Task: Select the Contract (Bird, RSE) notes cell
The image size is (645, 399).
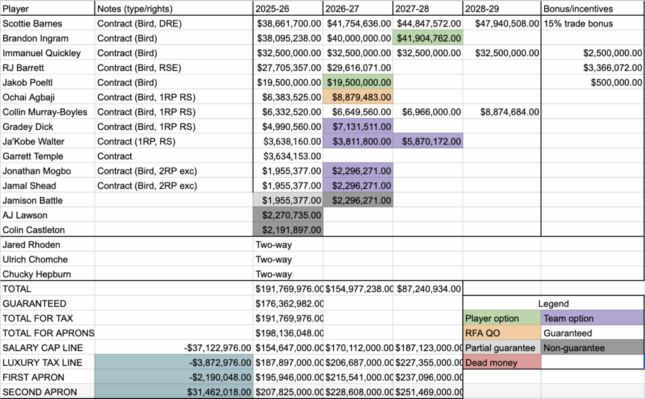Action: [174, 68]
